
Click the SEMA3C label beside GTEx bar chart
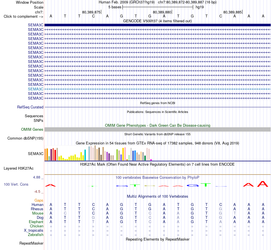[x=36, y=154]
